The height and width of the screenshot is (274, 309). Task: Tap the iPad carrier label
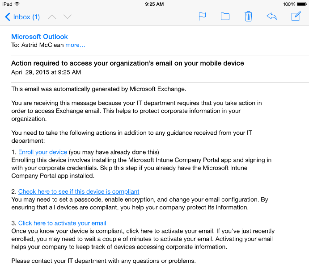click(x=7, y=4)
